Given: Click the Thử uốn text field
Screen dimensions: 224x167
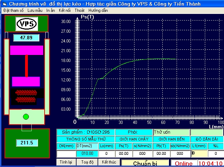Looking at the screenshot, I should [x=171, y=132].
